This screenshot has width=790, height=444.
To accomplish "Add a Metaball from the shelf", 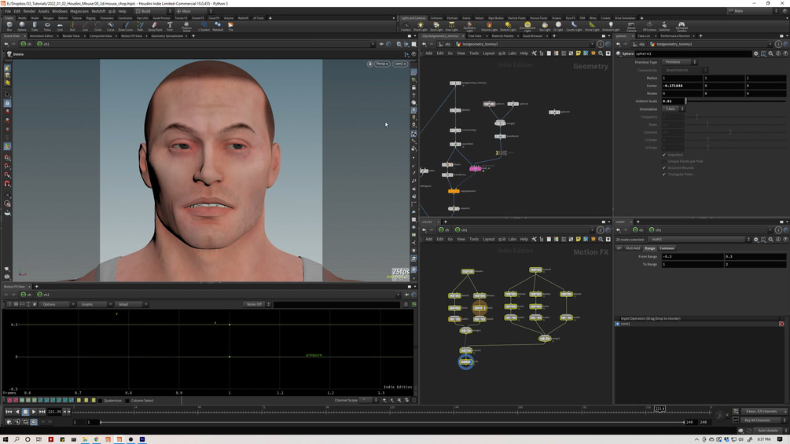I will click(x=218, y=26).
